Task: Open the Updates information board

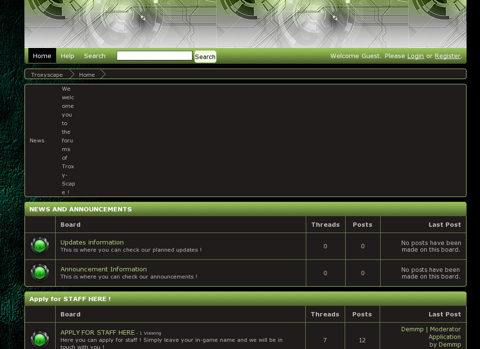Action: click(92, 243)
